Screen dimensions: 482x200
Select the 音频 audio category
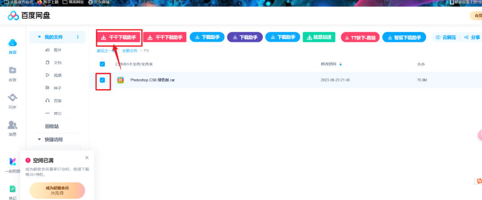(x=54, y=101)
